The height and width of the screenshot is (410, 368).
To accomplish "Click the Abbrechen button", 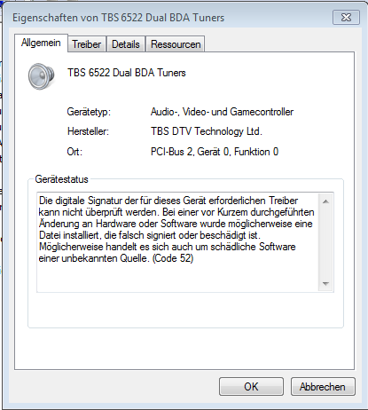I will click(x=323, y=386).
